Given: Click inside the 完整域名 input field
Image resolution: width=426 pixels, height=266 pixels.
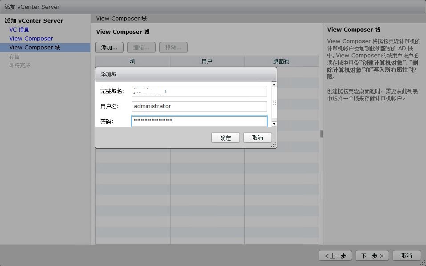Looking at the screenshot, I should coord(199,91).
